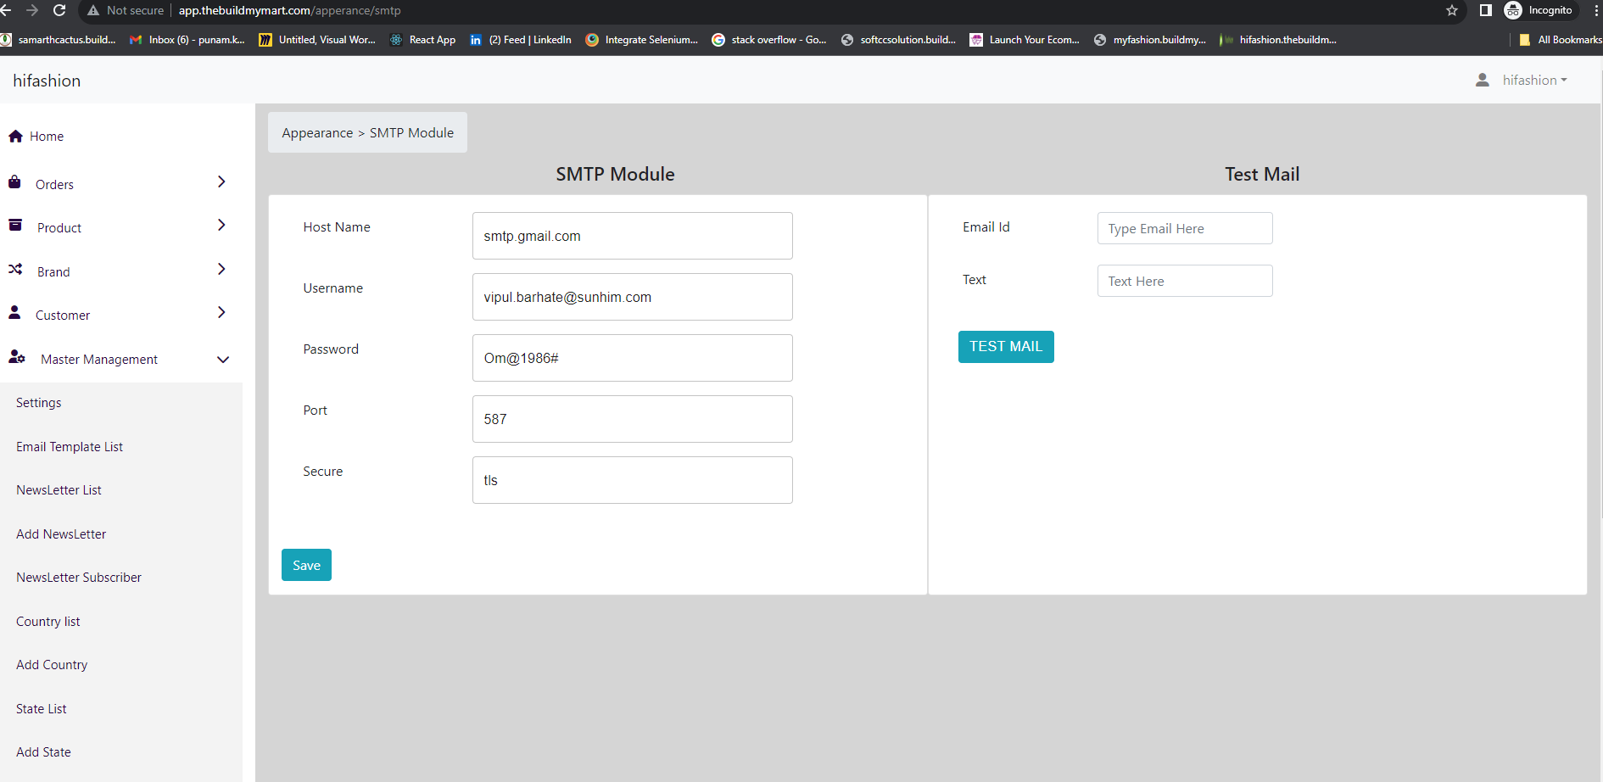This screenshot has width=1603, height=782.
Task: Open Email Template List
Action: pyautogui.click(x=70, y=447)
